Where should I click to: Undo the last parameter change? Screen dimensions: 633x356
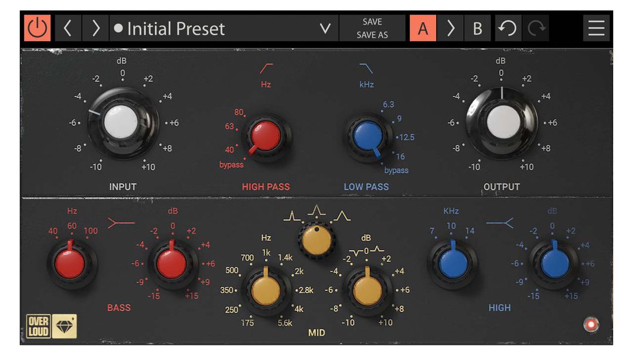point(508,28)
